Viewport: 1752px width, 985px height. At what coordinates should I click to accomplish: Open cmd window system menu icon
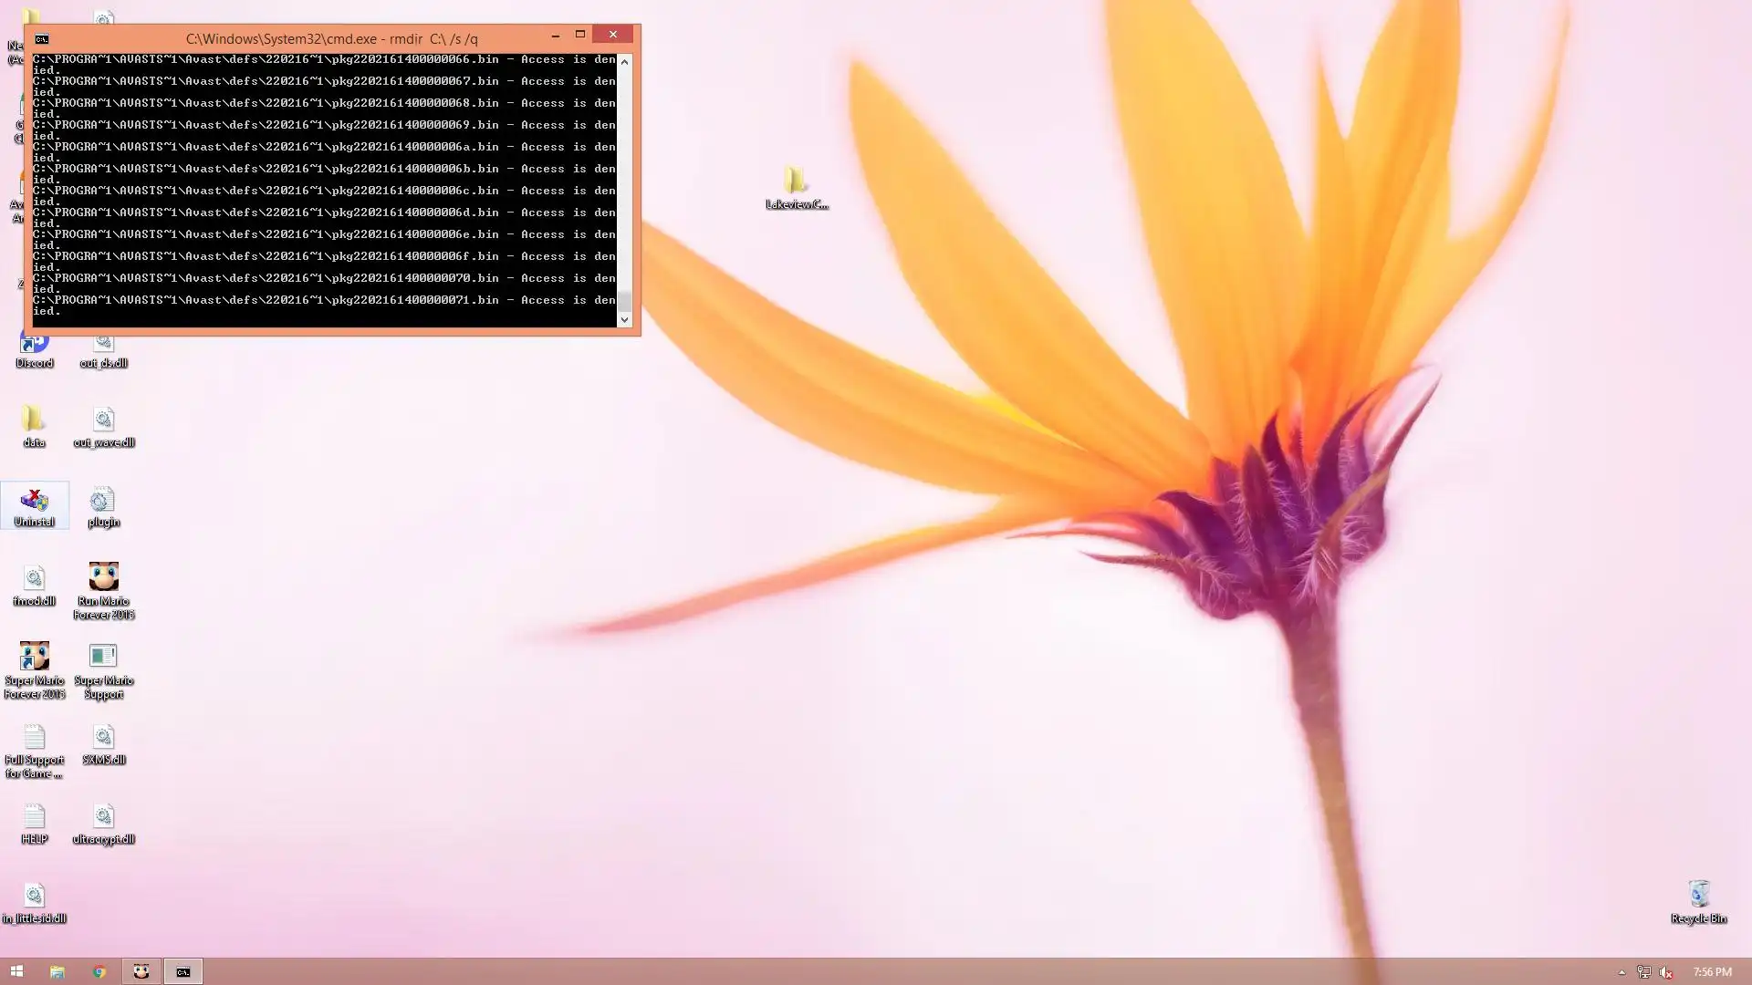coord(42,38)
